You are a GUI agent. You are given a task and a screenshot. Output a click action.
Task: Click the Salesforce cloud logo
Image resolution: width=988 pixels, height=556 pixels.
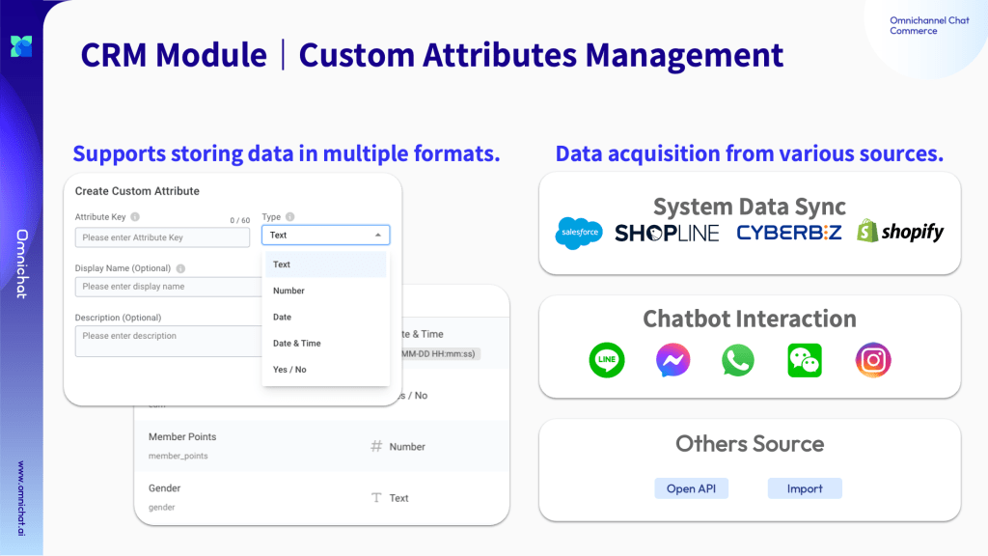coord(579,233)
